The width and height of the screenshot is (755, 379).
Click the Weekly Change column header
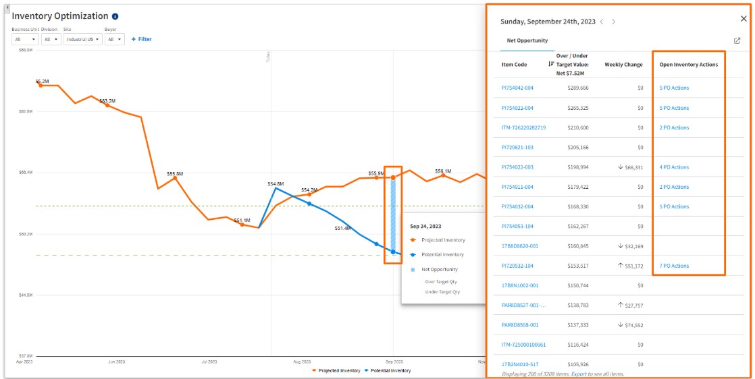pos(623,65)
